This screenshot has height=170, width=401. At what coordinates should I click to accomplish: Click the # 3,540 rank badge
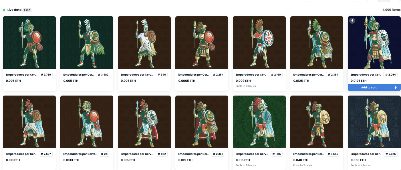point(333,154)
